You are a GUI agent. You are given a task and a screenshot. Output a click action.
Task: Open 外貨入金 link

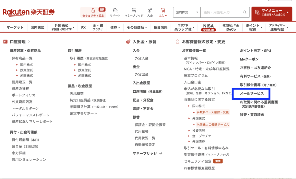click(x=142, y=58)
